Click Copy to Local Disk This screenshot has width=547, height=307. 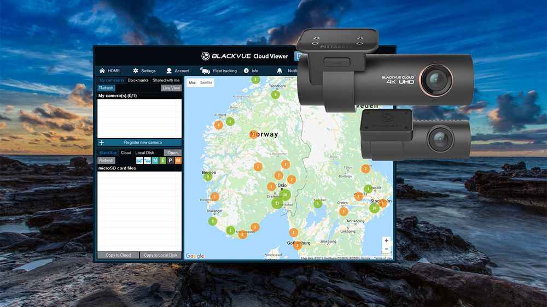[160, 255]
